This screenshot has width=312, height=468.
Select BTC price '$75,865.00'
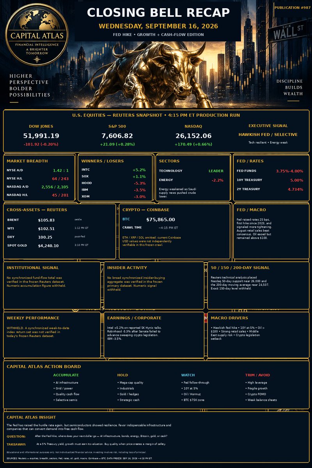(x=161, y=220)
